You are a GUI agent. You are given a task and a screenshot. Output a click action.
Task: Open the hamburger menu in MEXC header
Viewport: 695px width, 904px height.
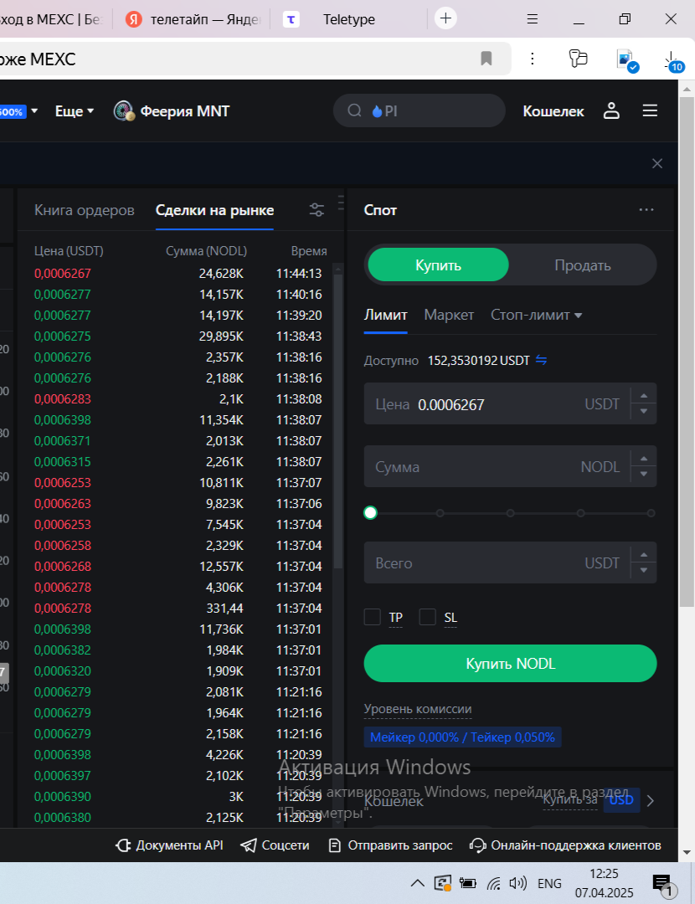650,110
